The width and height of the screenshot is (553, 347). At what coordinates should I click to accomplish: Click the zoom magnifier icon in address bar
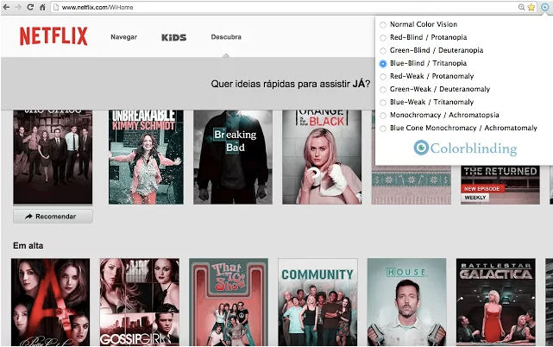[521, 7]
